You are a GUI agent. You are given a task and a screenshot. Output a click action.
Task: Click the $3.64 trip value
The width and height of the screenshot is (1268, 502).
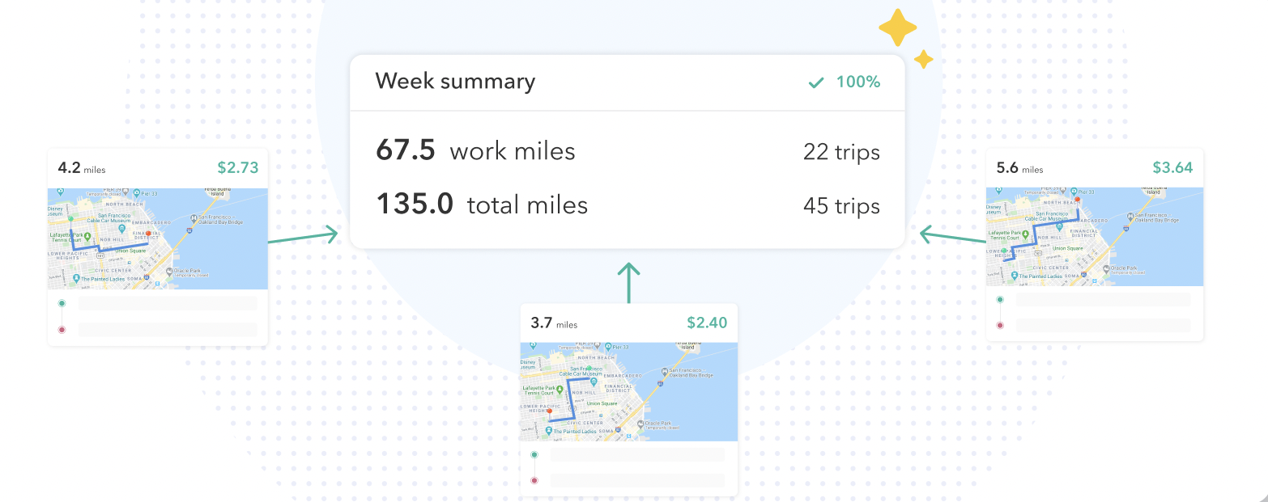(1172, 168)
